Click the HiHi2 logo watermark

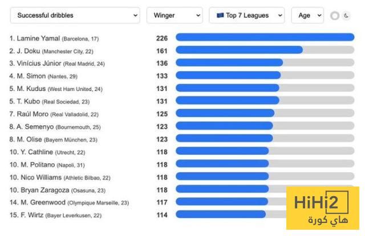click(x=323, y=208)
